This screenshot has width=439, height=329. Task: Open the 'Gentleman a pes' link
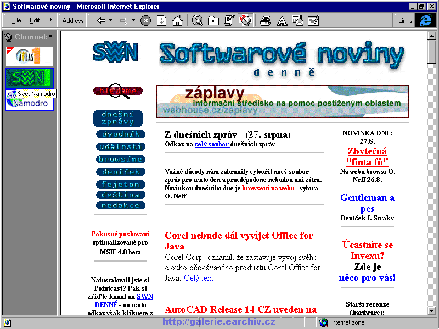367,203
